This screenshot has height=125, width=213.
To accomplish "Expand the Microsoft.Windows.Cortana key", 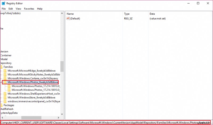I will [1, 78].
